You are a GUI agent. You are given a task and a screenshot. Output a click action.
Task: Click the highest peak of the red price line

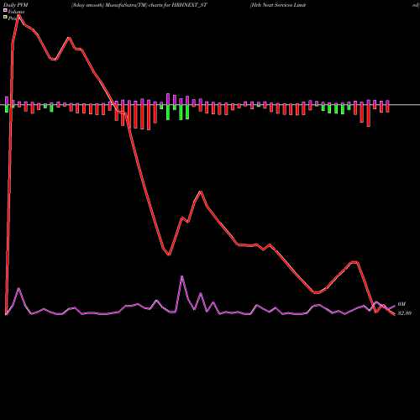(18, 15)
